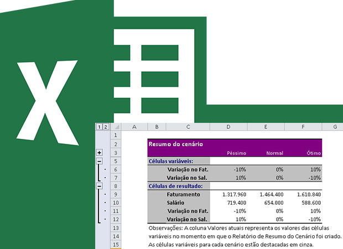Click the value 1.317.960
The width and height of the screenshot is (343, 249).
pyautogui.click(x=234, y=195)
